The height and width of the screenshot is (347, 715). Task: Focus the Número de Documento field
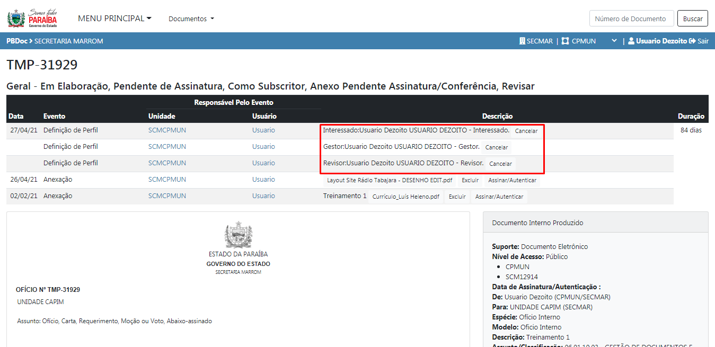click(631, 19)
